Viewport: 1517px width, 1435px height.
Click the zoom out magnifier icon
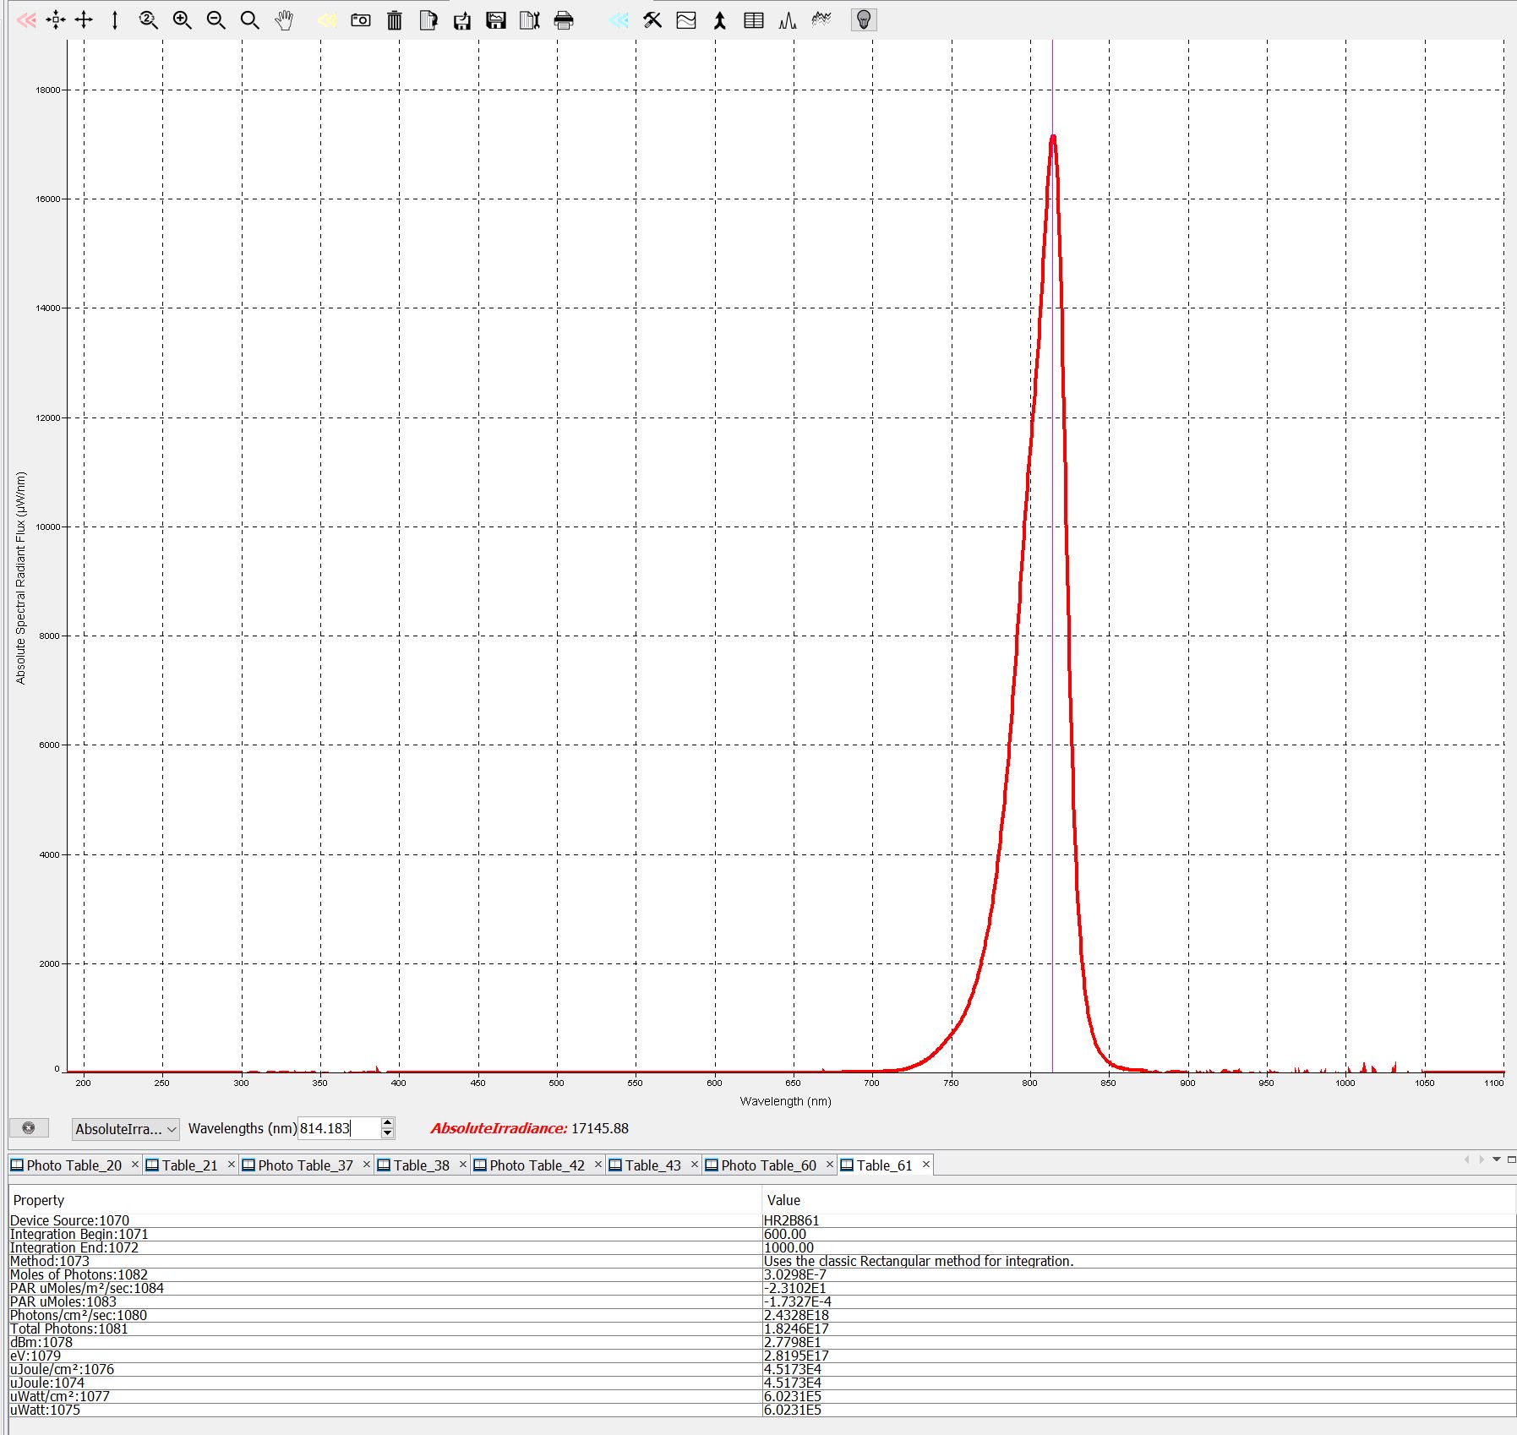click(x=216, y=20)
